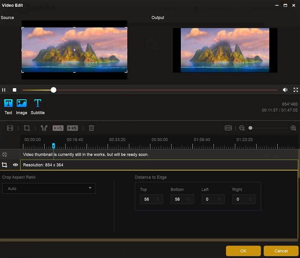Click the Bottom distance input field
Screen dimensions: 300x258
[182, 199]
